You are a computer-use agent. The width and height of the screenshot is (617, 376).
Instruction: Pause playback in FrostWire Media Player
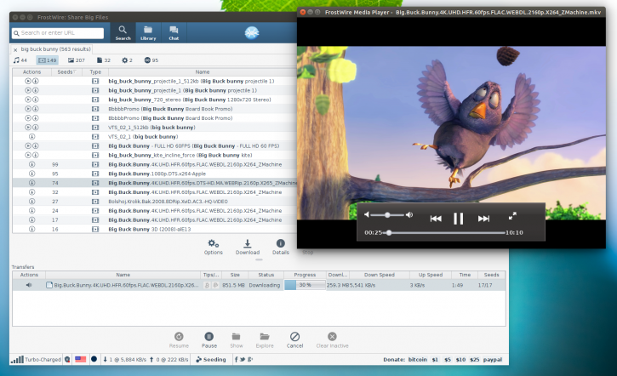tap(459, 219)
